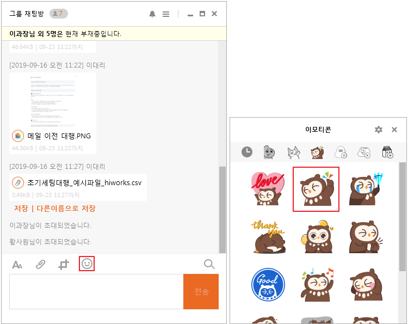Pick the wide-eyed owl with coins sticker
This screenshot has width=408, height=324.
pyautogui.click(x=317, y=236)
